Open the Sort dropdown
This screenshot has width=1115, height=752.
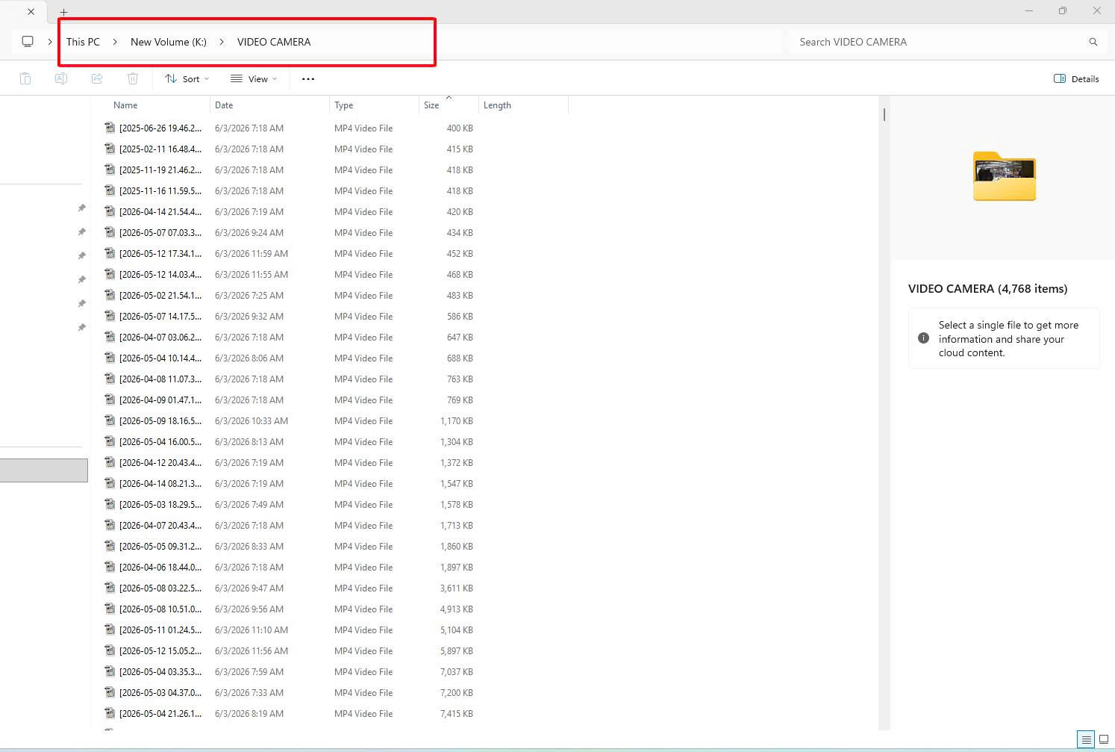coord(187,78)
